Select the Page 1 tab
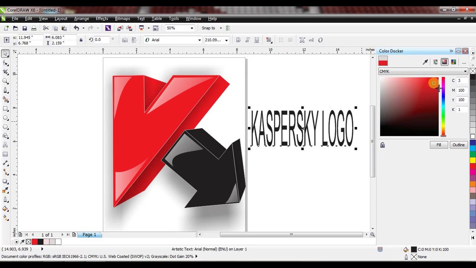 [89, 235]
